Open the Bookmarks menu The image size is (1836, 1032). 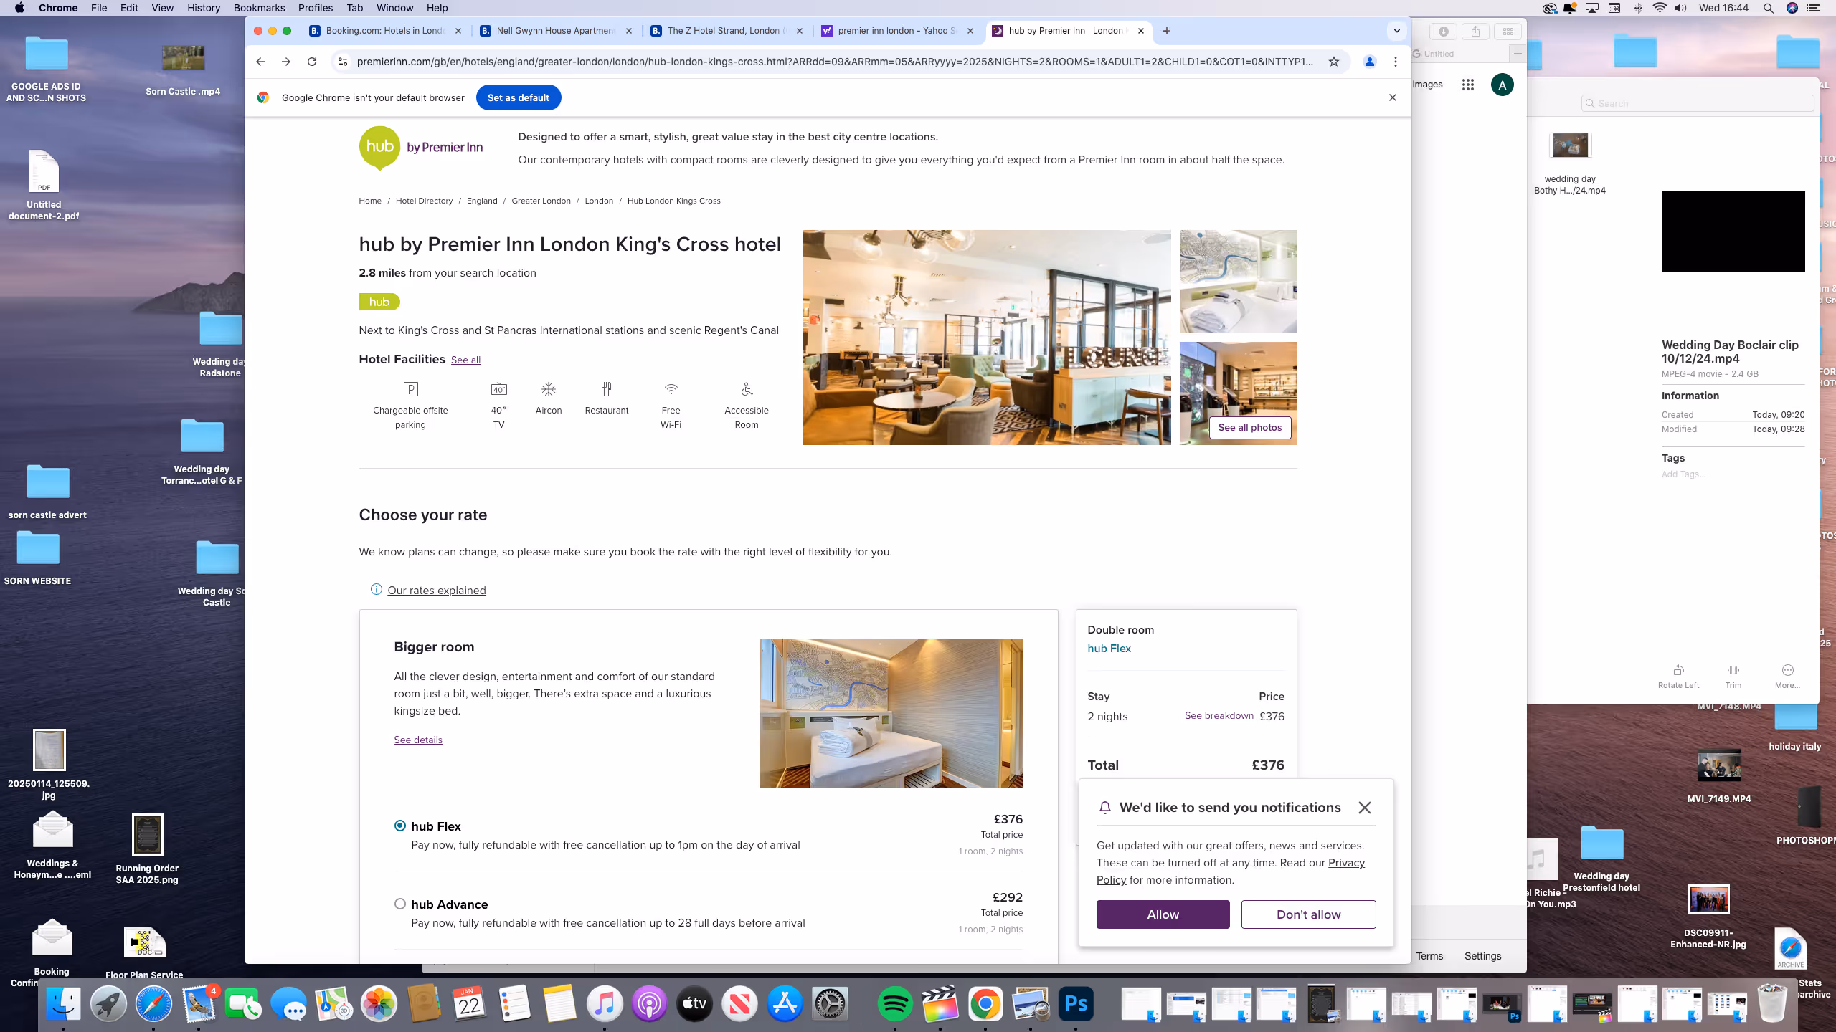pyautogui.click(x=259, y=8)
